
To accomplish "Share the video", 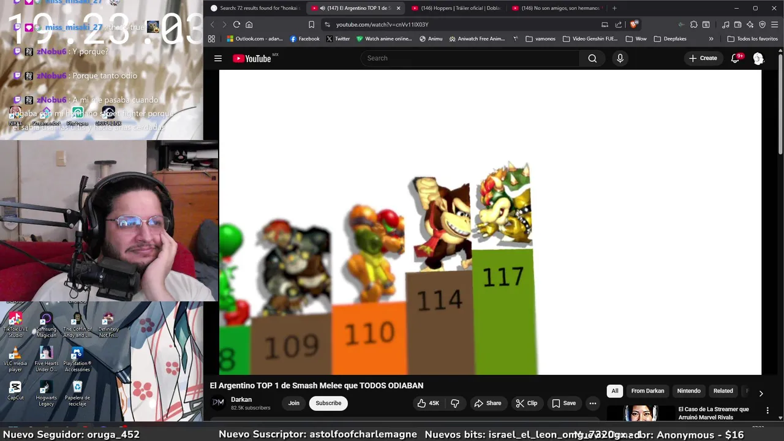I will pyautogui.click(x=488, y=403).
